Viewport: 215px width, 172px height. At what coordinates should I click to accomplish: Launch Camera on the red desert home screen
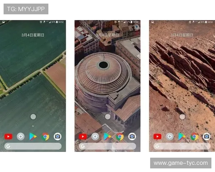coord(207,137)
